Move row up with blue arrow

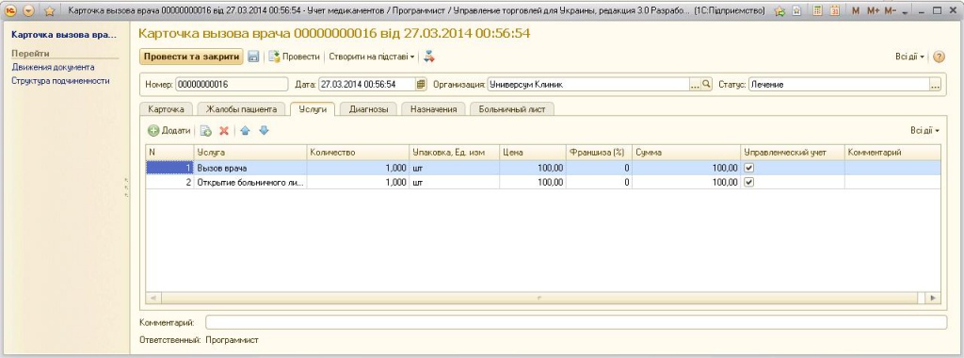(245, 130)
